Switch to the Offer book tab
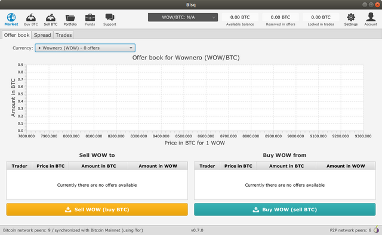Viewport: 382px width, 235px height. click(17, 35)
